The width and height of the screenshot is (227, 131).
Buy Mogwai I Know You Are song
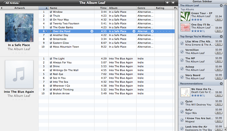[x=218, y=121]
